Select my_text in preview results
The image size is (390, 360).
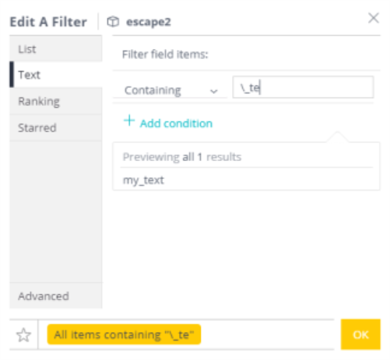coord(143,180)
